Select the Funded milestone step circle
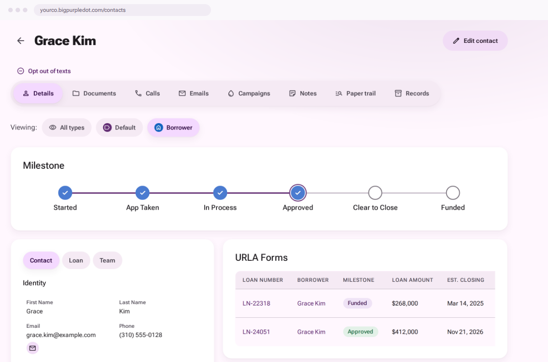The image size is (548, 362). (x=453, y=193)
